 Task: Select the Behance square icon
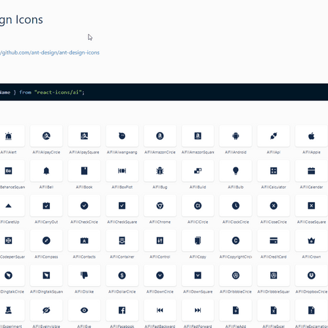9,171
